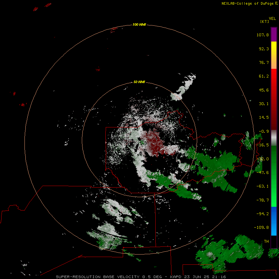Click the NEXLAB-College of DuPage watermark text
The image size is (279, 279).
[250, 3]
